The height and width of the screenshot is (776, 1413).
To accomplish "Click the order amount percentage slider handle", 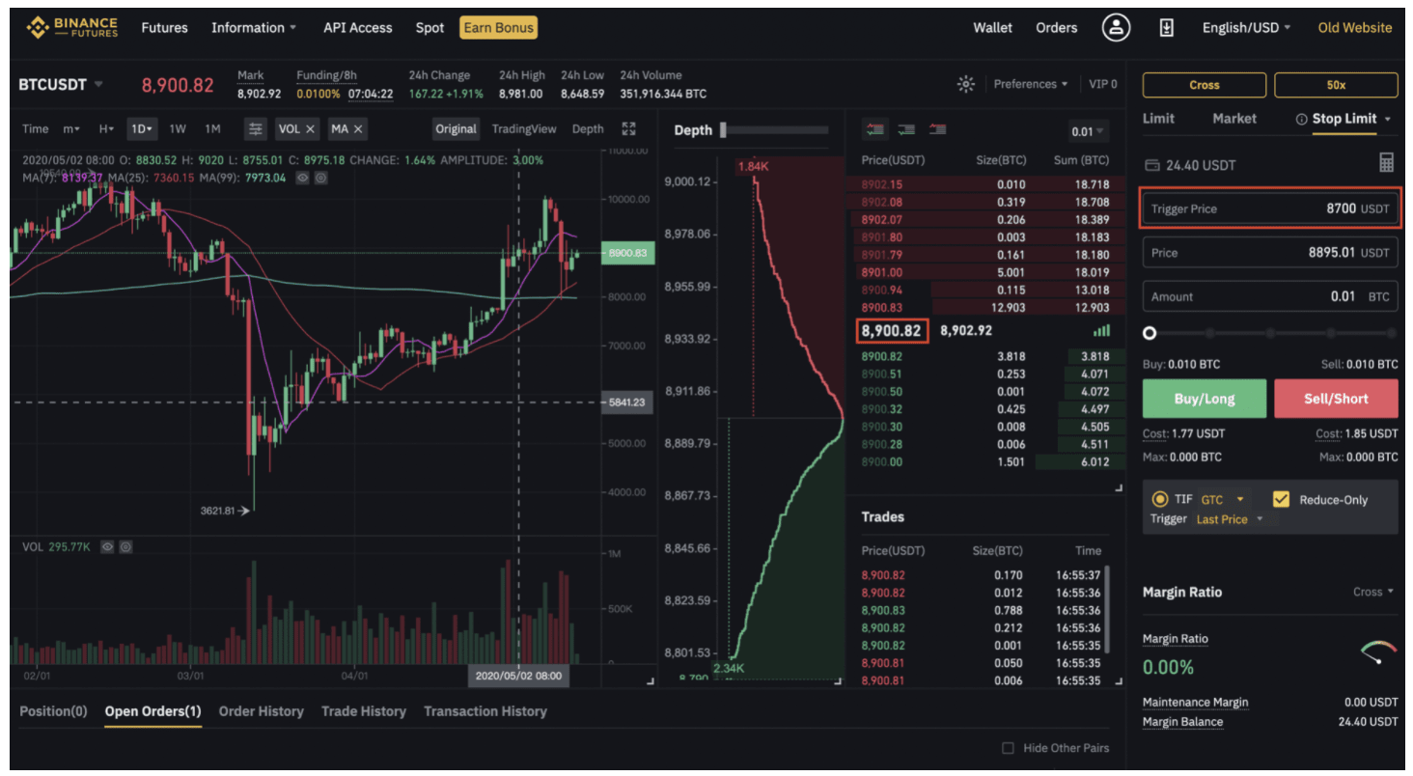I will click(x=1150, y=333).
